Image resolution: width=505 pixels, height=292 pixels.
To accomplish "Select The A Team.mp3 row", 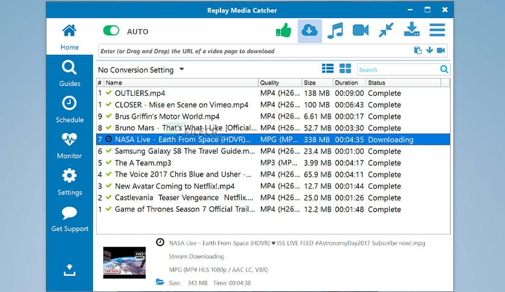I will [x=273, y=163].
